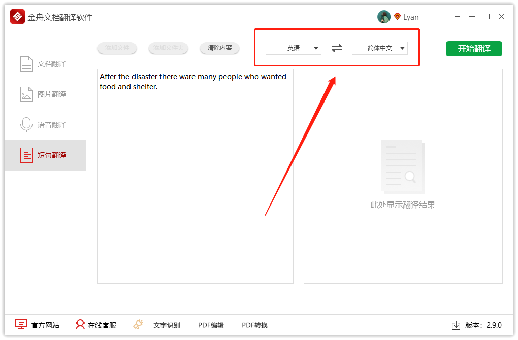The width and height of the screenshot is (518, 340).
Task: Open the 简体中文 target language dropdown
Action: pyautogui.click(x=380, y=48)
